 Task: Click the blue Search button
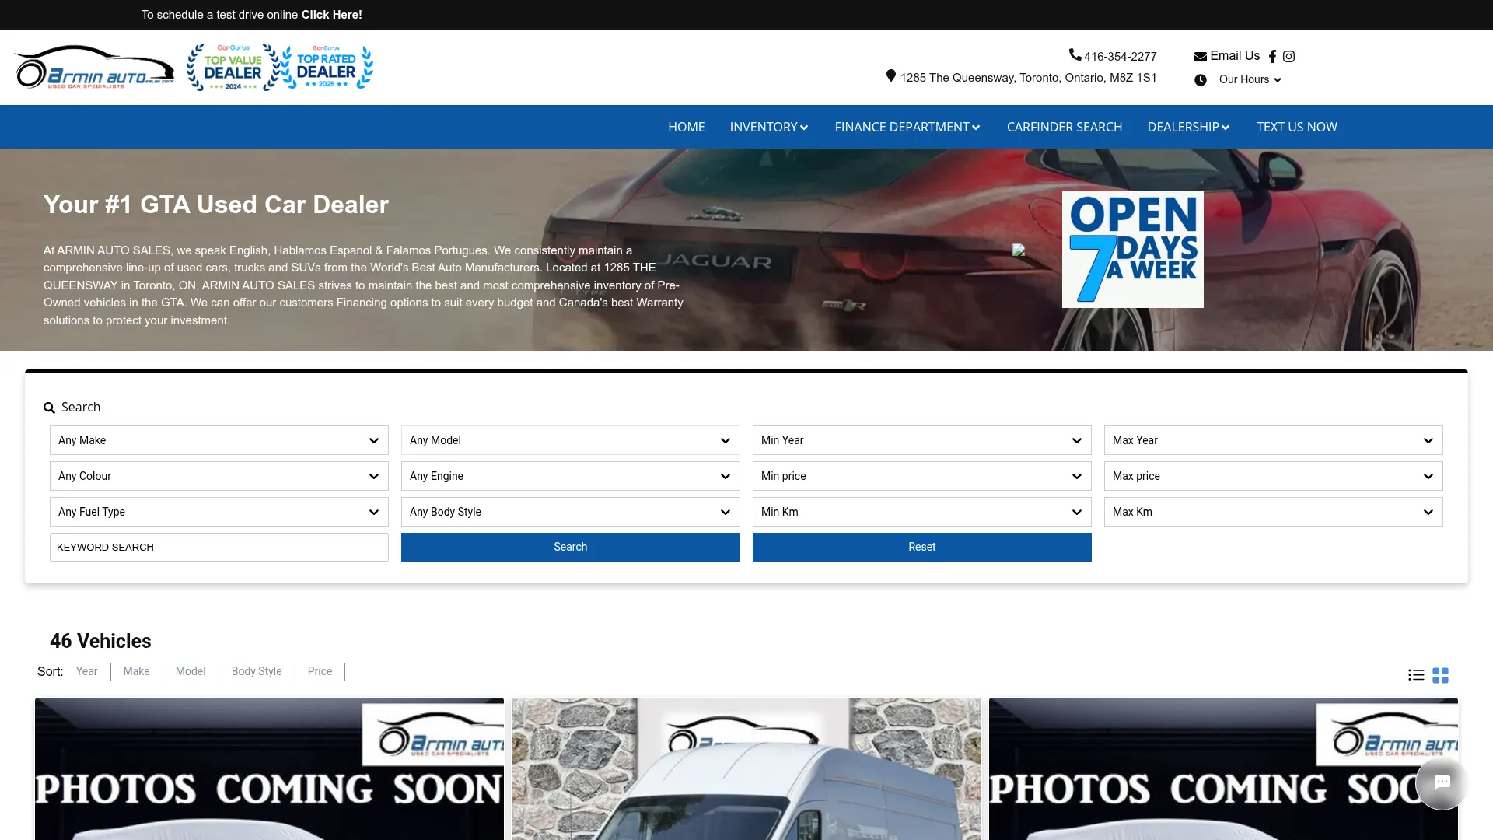point(571,547)
